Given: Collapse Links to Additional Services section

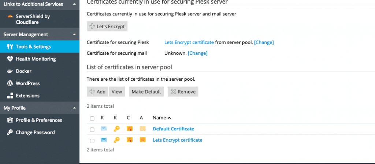Looking at the screenshot, I should click(x=75, y=4).
